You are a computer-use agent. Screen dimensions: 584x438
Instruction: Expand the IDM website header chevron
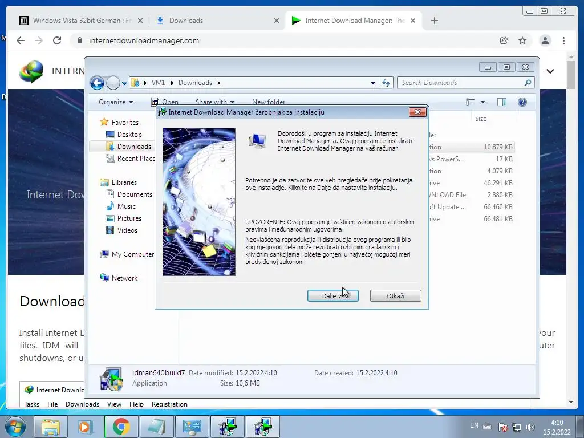(x=550, y=71)
